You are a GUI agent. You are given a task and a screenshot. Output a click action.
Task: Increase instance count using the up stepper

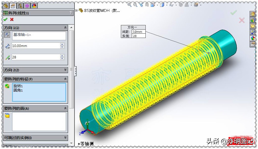point(62,56)
